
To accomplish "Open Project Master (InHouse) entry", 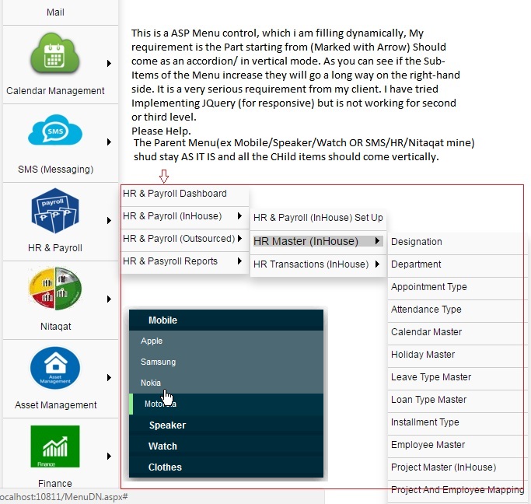I will [457, 467].
